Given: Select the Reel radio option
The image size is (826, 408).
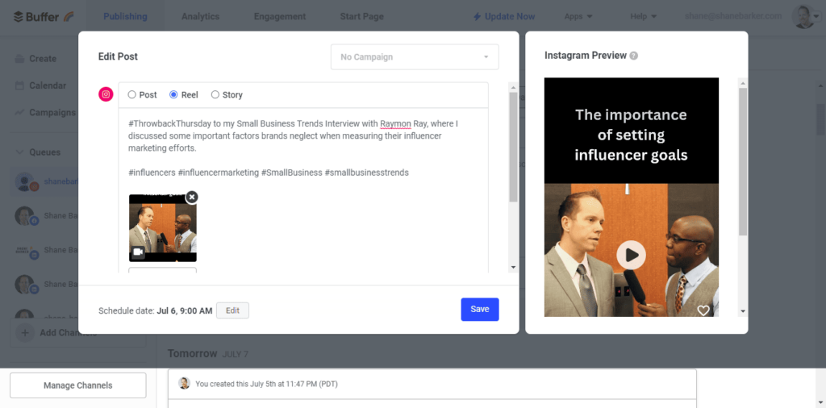Looking at the screenshot, I should pos(173,95).
